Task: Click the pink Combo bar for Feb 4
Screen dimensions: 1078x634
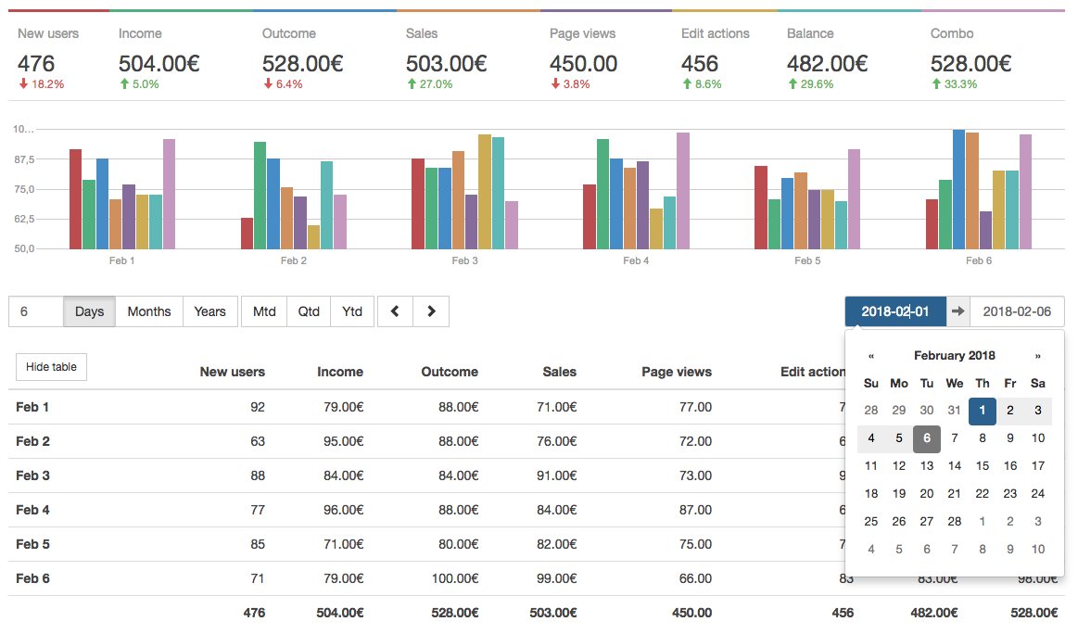Action: (x=683, y=190)
